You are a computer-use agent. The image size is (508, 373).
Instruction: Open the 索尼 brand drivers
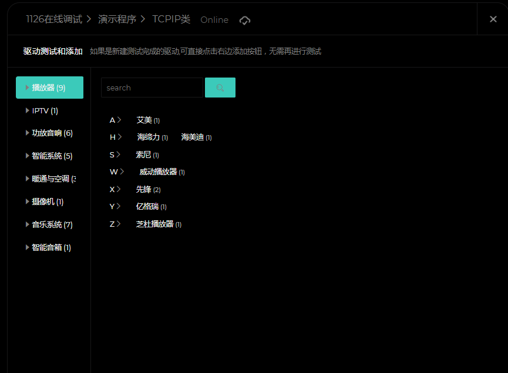(144, 154)
